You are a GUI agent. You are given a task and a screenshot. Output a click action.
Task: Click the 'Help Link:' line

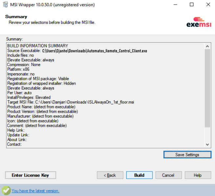click(16, 130)
